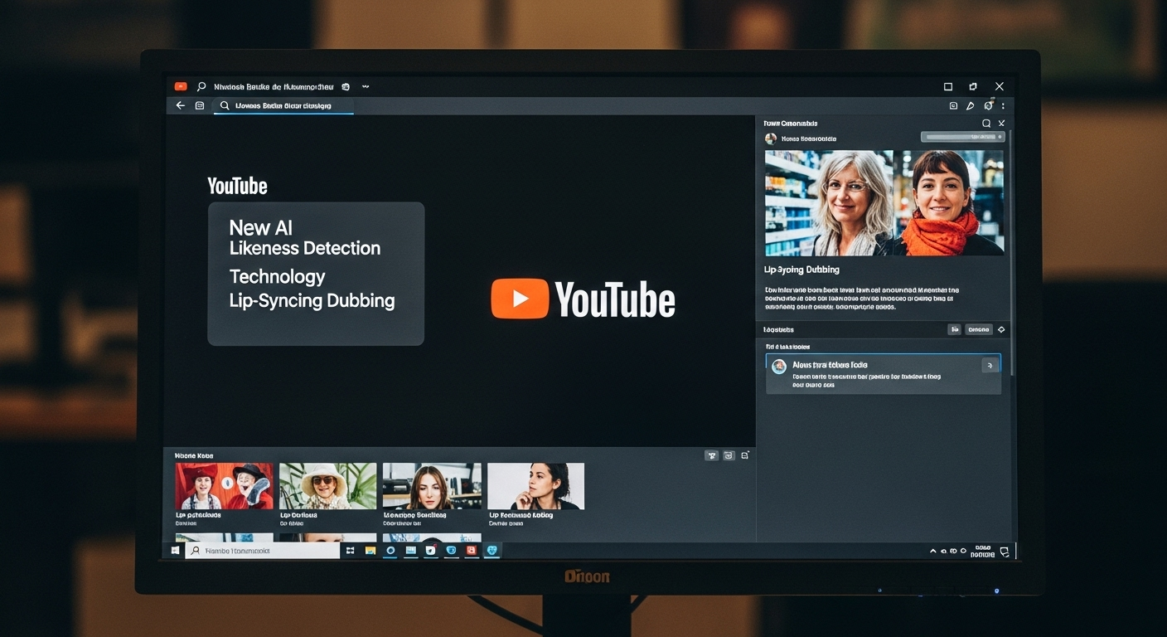Click the diamond icon in comments header
This screenshot has height=637, width=1167.
click(1001, 329)
